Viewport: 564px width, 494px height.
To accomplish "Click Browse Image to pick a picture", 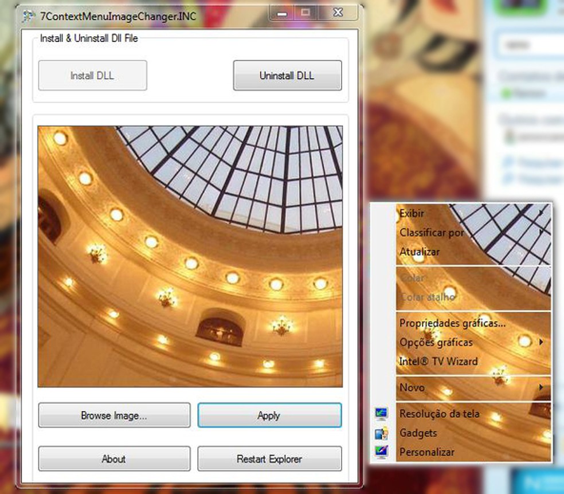I will pos(113,415).
